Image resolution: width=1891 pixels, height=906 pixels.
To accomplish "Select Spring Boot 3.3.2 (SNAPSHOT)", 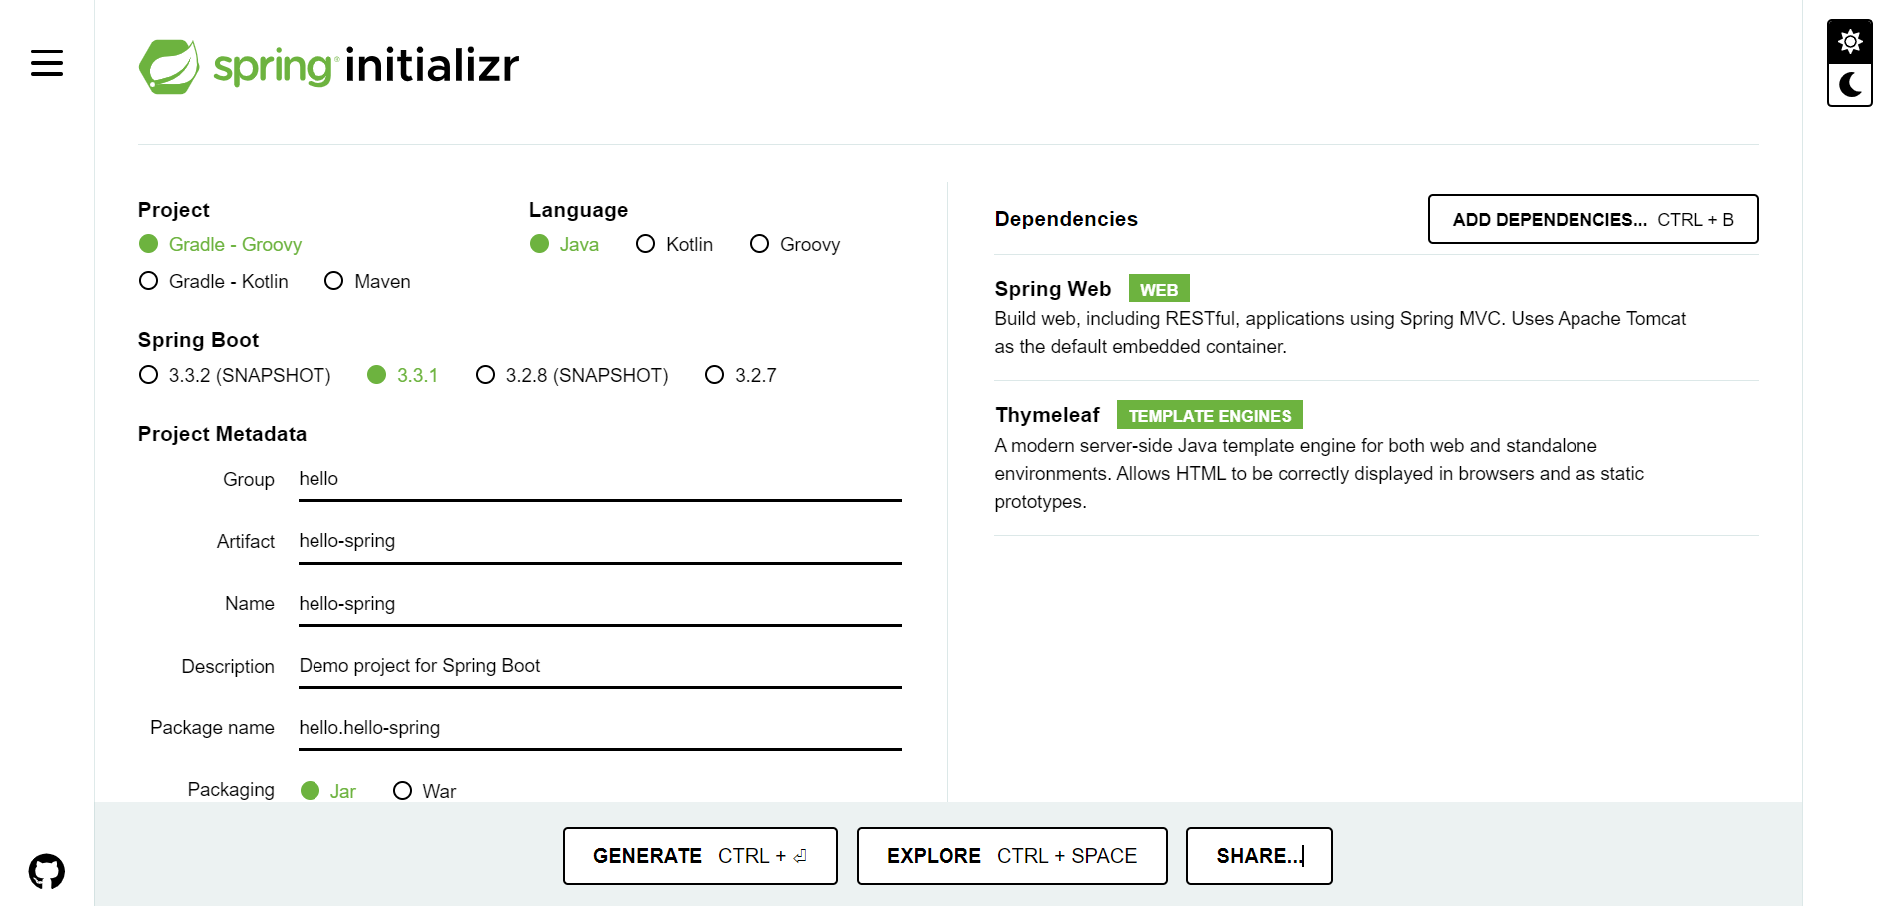I will (235, 375).
